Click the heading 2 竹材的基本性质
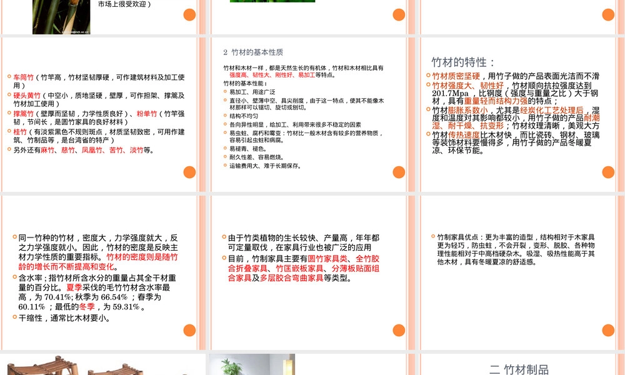625x375 pixels. [253, 52]
